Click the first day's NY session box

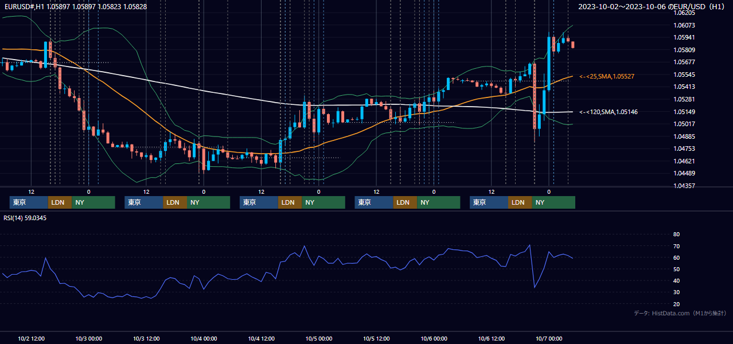pyautogui.click(x=93, y=202)
